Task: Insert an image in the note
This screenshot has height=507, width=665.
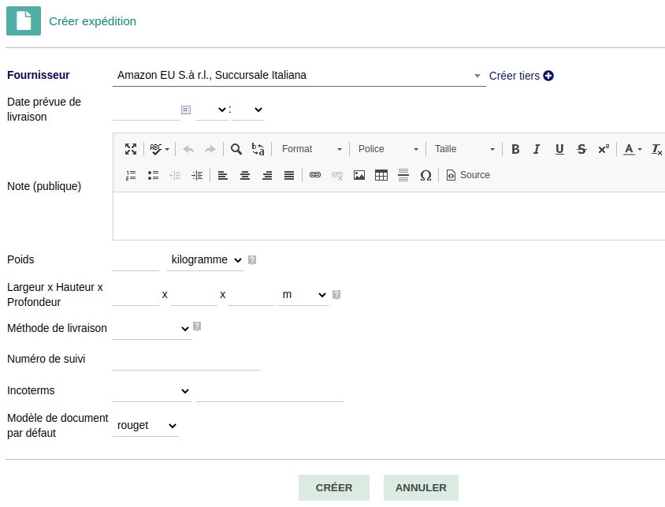Action: tap(359, 175)
